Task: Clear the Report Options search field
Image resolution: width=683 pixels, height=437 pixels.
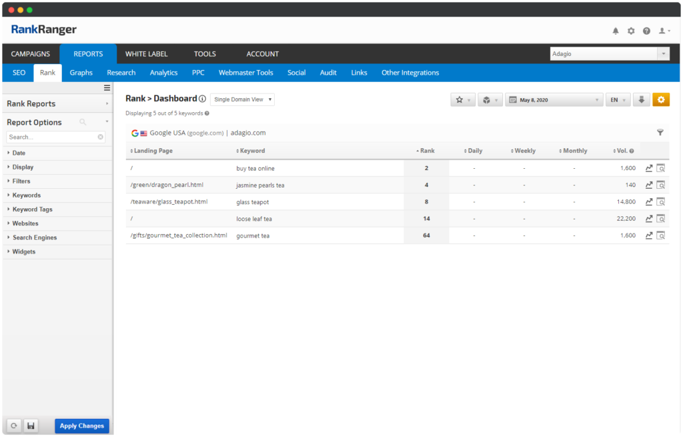Action: coord(101,137)
